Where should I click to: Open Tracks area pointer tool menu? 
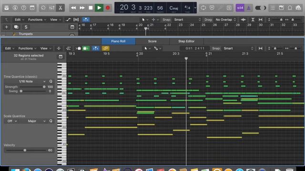click(145, 19)
